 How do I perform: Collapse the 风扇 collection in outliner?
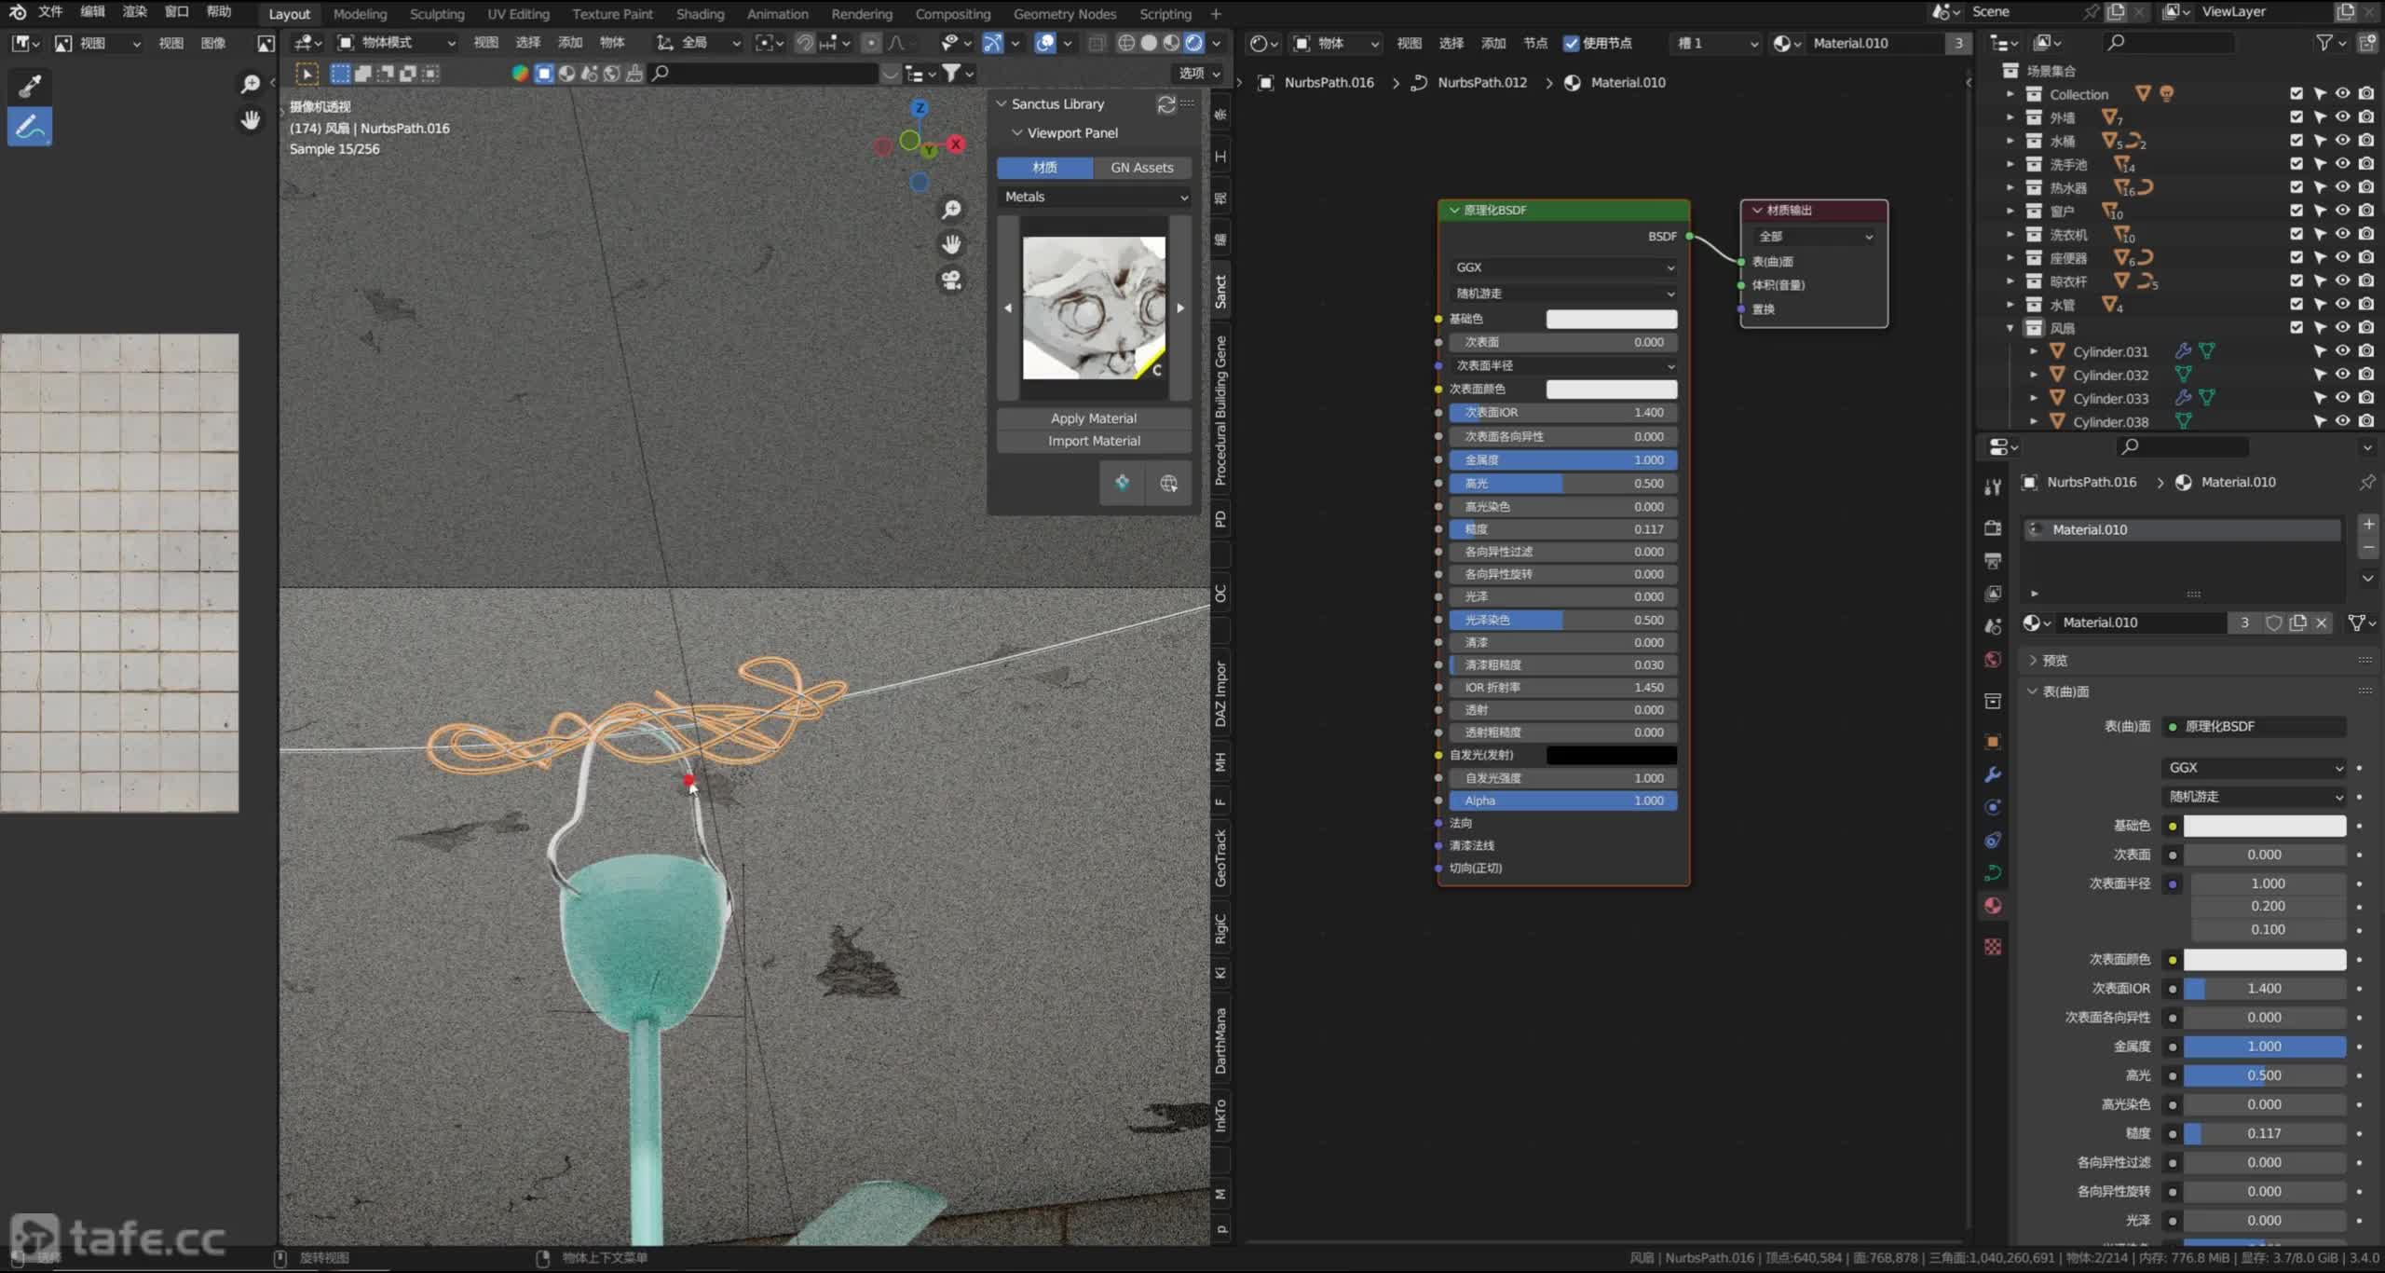click(2010, 328)
